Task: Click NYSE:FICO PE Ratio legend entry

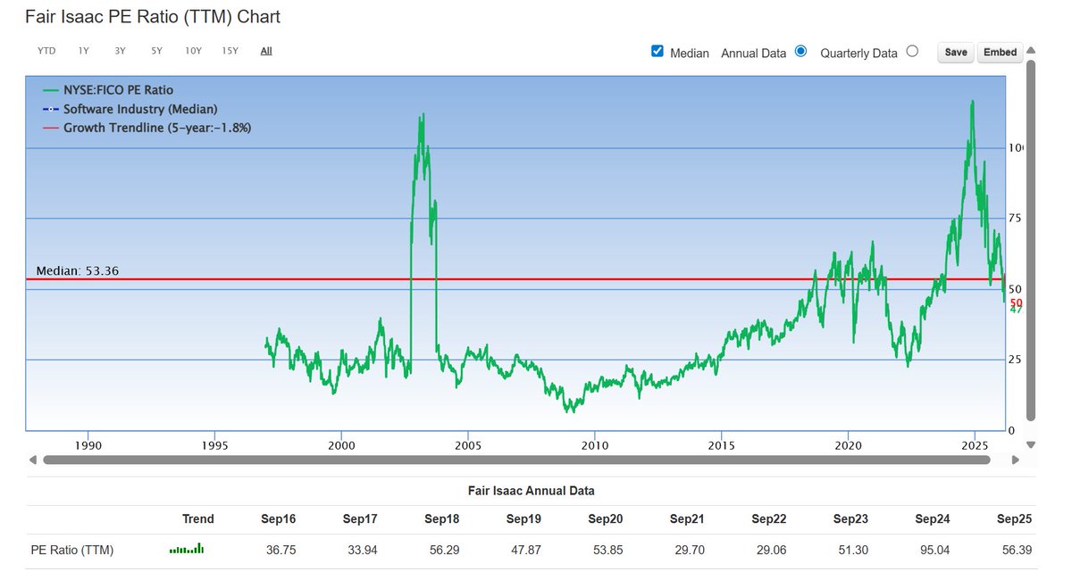Action: click(107, 90)
